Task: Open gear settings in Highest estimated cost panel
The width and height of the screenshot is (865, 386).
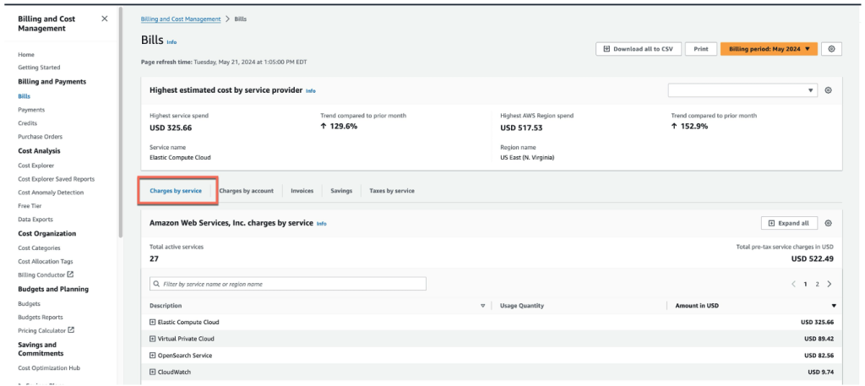Action: pyautogui.click(x=828, y=90)
